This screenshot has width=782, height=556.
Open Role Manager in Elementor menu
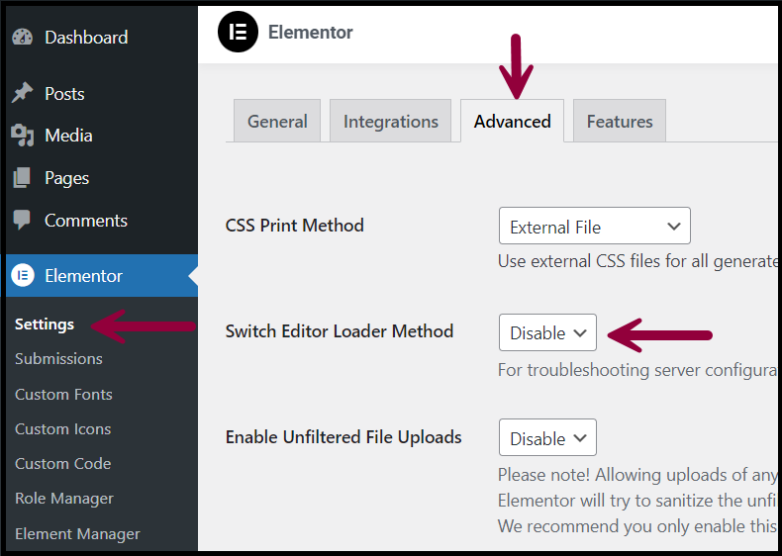(64, 499)
